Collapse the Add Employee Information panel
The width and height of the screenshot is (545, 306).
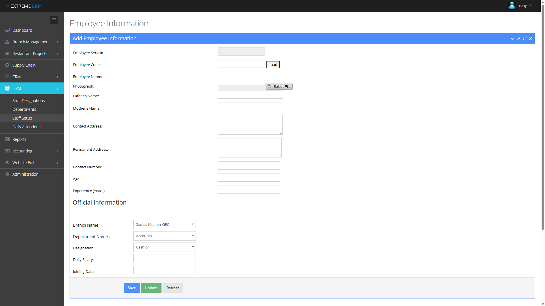click(512, 39)
